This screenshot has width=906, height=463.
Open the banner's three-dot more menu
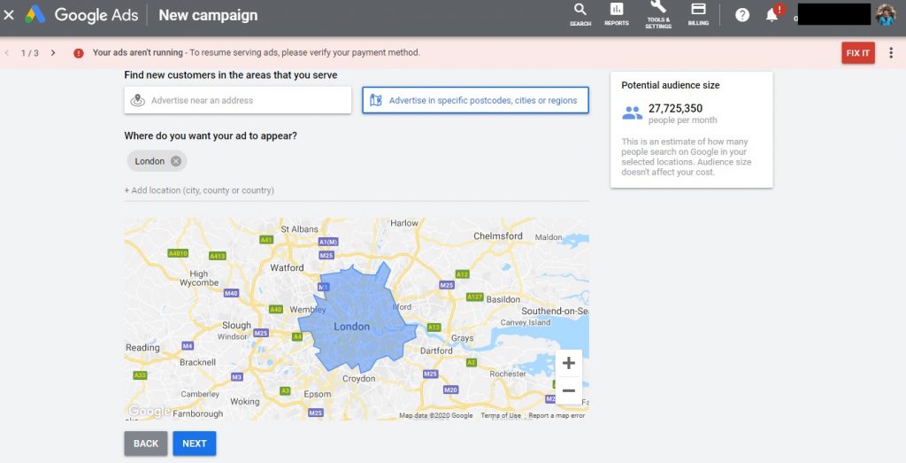(890, 52)
